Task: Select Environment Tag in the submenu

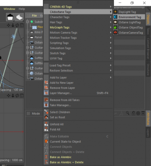Action: coord(129,17)
